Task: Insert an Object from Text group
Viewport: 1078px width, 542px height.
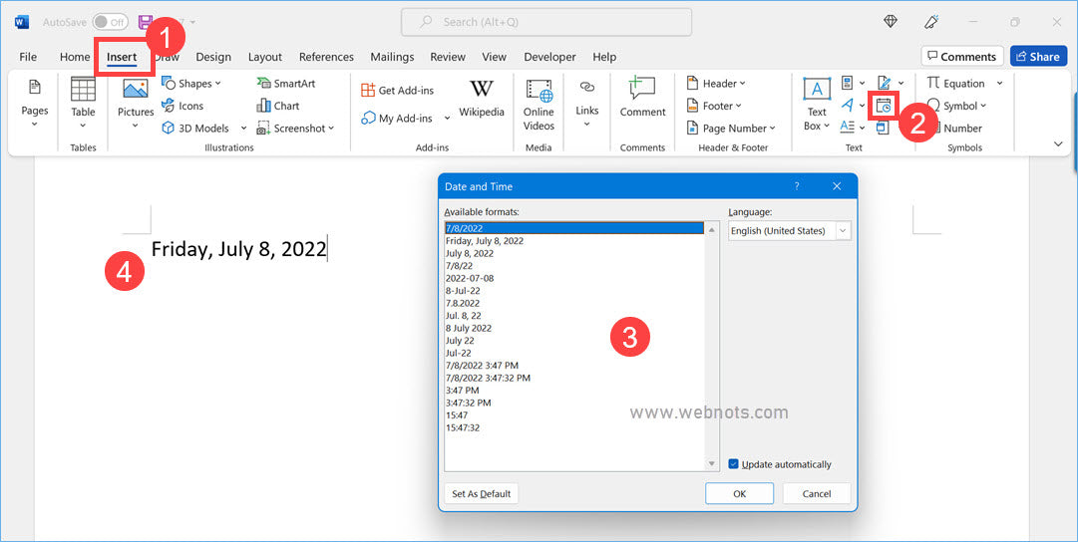Action: pos(883,128)
